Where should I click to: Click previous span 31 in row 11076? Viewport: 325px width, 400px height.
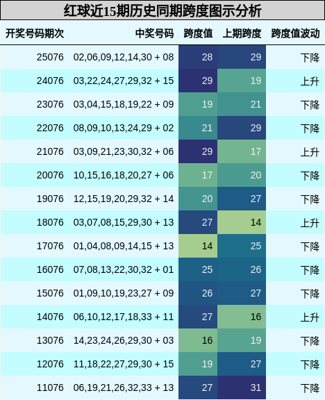click(x=242, y=387)
